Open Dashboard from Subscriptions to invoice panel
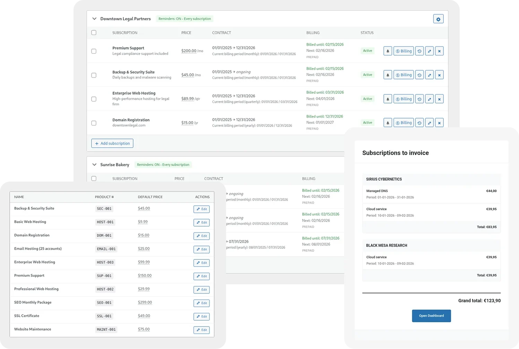The image size is (519, 349). [431, 316]
